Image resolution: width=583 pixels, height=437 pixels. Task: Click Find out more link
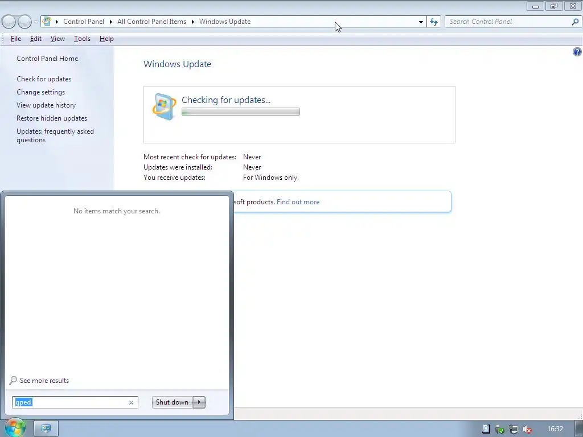pyautogui.click(x=298, y=202)
